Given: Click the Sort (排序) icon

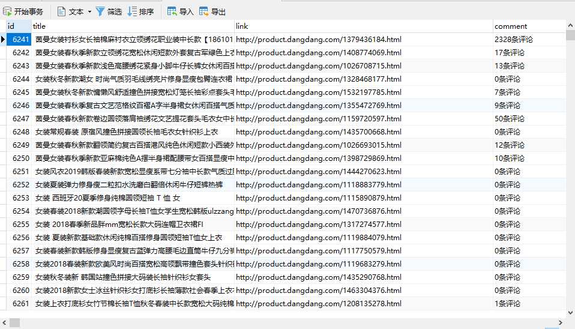Looking at the screenshot, I should pos(132,12).
